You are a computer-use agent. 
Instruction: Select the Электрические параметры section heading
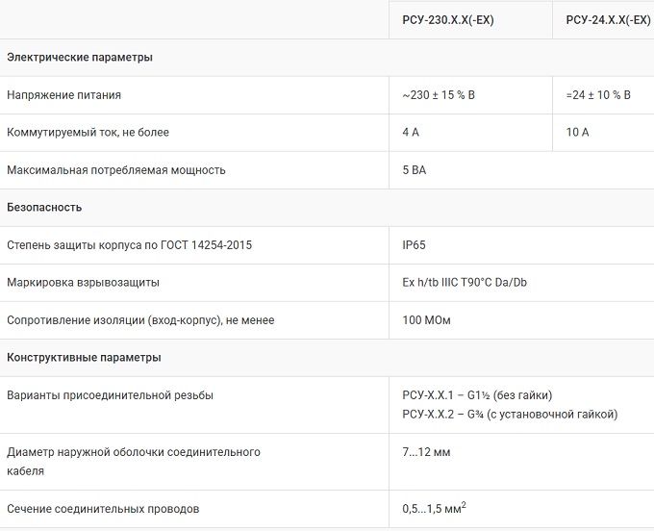[x=79, y=57]
